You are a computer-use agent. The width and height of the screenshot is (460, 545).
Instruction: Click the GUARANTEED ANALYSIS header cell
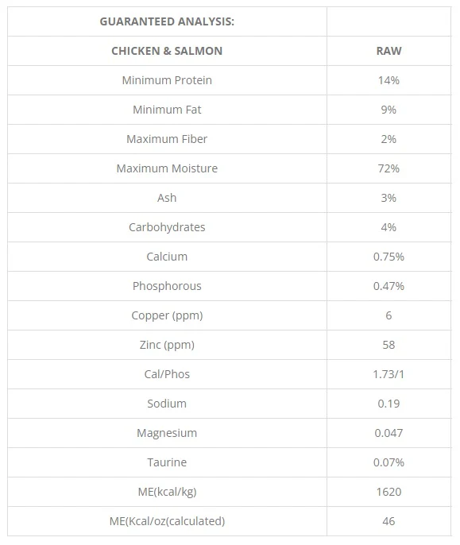pyautogui.click(x=167, y=21)
